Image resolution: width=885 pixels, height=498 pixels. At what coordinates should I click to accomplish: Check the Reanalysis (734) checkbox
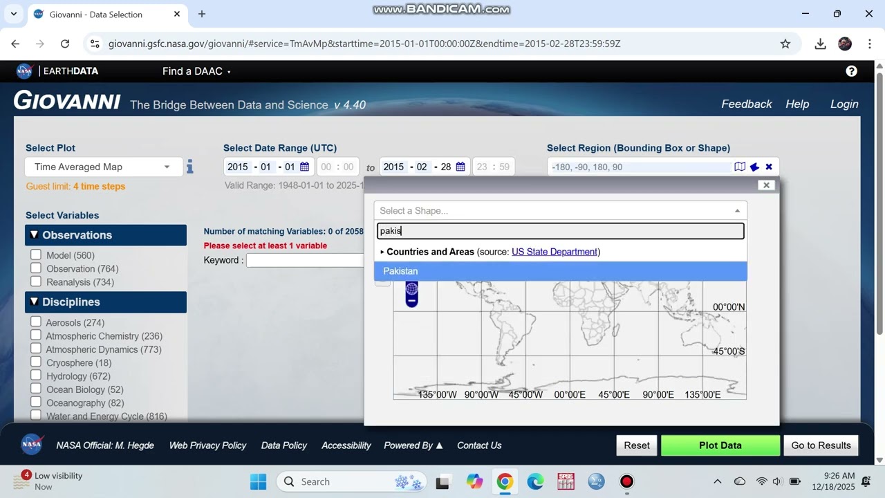click(36, 282)
